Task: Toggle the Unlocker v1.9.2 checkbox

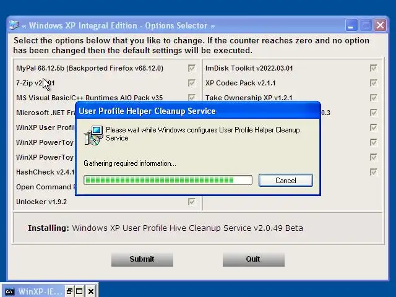Action: tap(192, 202)
